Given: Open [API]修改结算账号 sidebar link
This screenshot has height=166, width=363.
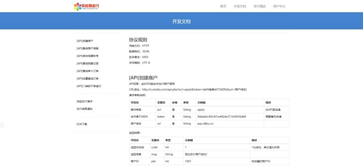Looking at the screenshot, I should 88,56.
